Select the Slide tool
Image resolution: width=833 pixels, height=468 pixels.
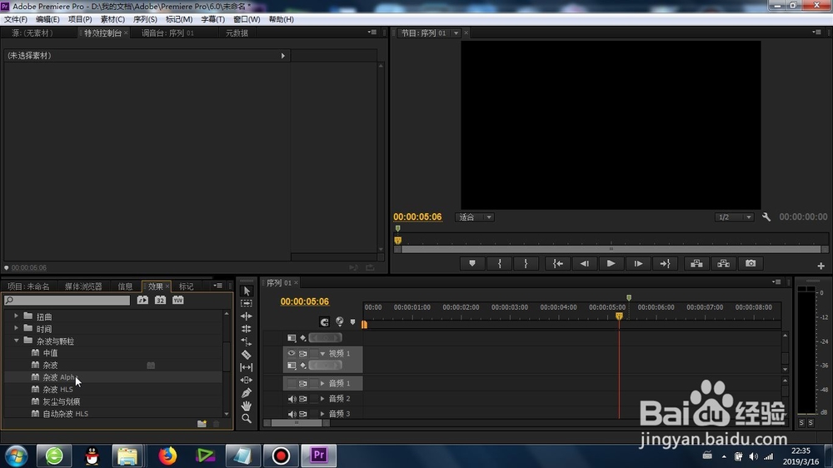(247, 380)
